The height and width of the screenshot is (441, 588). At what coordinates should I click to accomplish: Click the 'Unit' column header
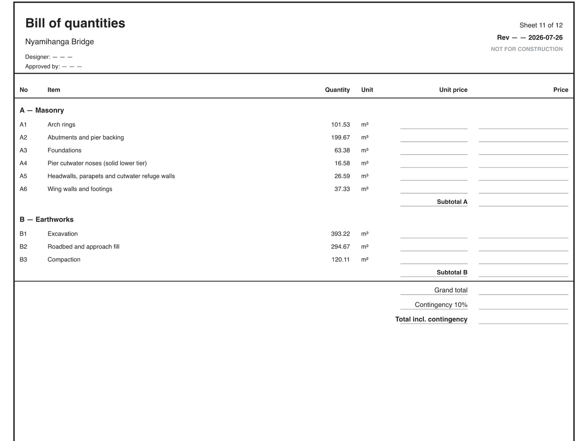(367, 90)
